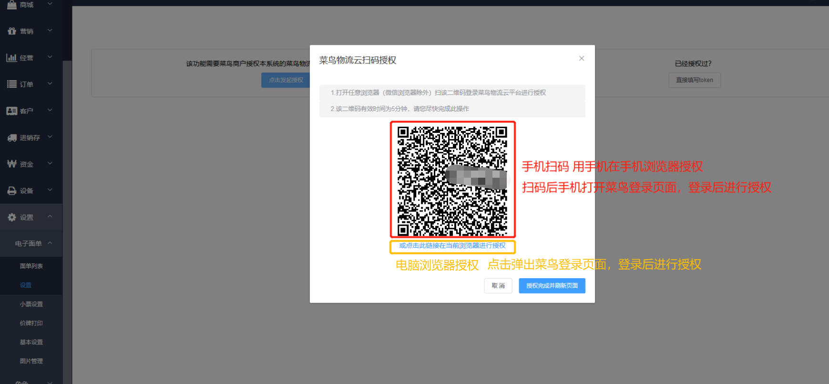Expand the 营销 menu chevron
This screenshot has width=829, height=384.
point(50,30)
